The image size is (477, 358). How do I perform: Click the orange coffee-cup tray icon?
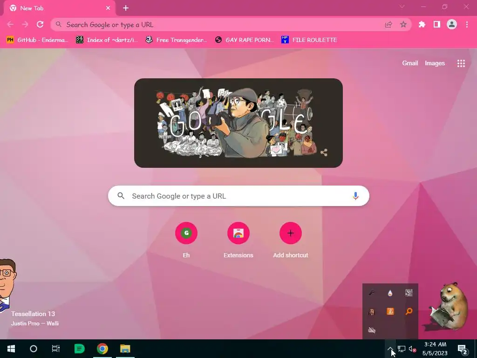(x=390, y=311)
